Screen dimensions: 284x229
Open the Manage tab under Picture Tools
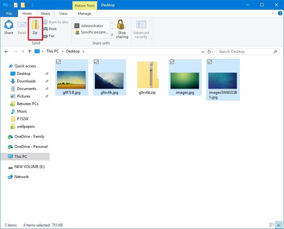coord(84,14)
